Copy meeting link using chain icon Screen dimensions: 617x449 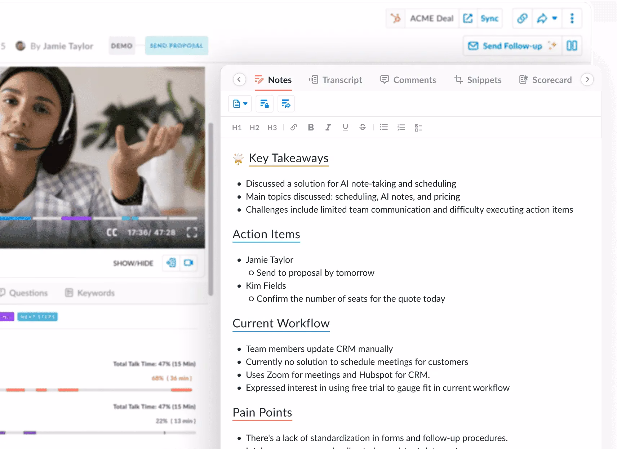point(522,18)
